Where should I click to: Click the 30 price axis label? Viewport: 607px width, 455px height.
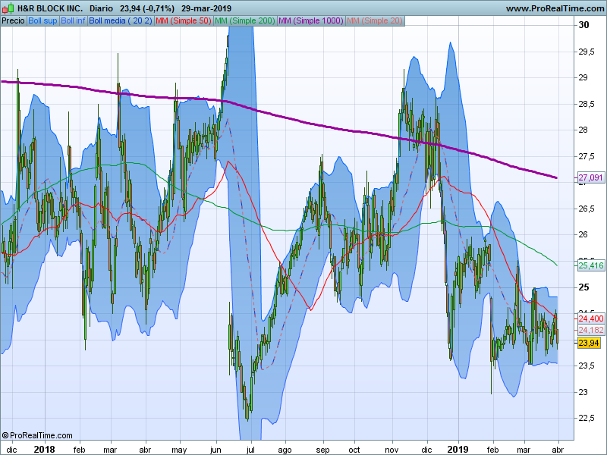coord(583,25)
